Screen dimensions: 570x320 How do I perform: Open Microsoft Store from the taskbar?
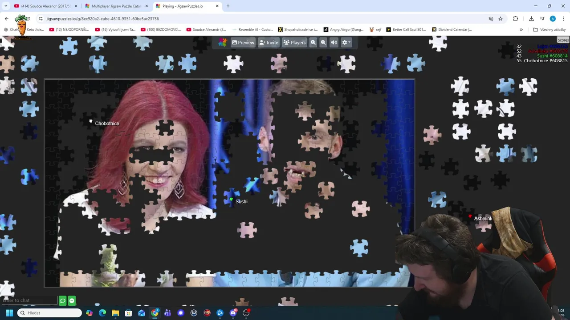point(128,313)
